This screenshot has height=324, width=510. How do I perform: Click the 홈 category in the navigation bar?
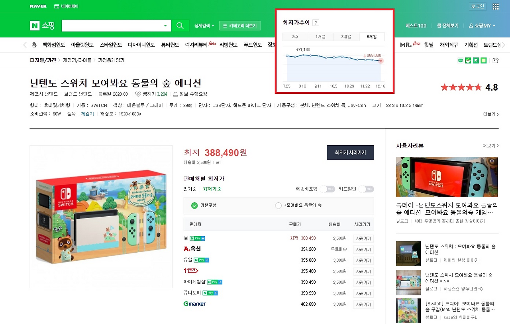pos(34,45)
